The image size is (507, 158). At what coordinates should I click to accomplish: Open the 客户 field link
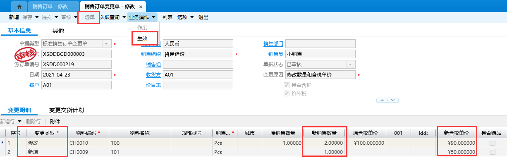[x=34, y=85]
